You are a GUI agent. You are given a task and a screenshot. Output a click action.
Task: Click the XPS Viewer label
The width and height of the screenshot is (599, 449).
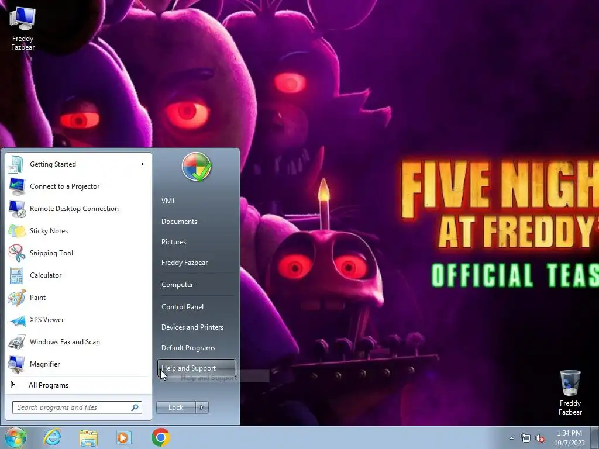pos(47,320)
